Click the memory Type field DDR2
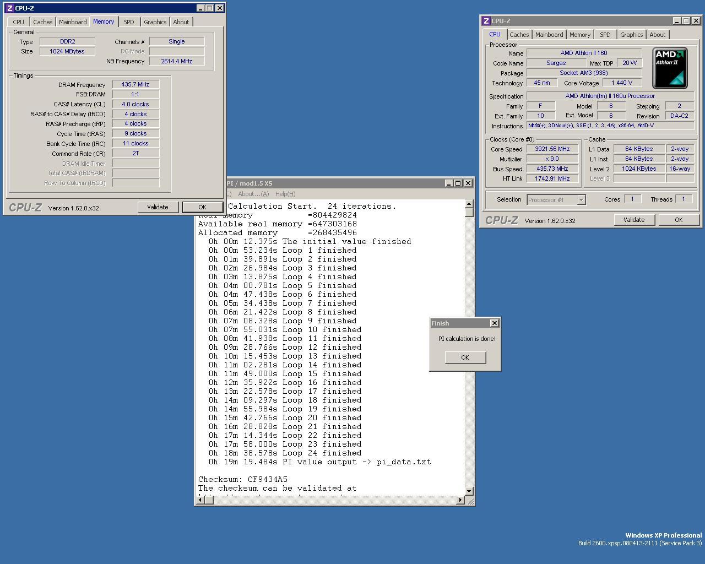This screenshot has width=705, height=564. point(67,41)
